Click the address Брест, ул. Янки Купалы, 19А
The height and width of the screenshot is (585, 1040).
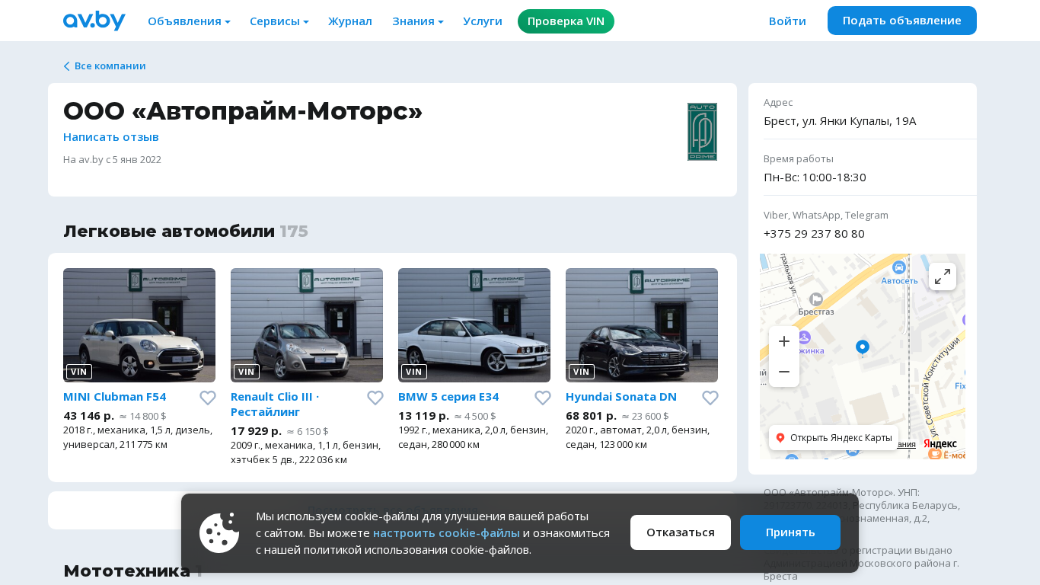click(840, 121)
